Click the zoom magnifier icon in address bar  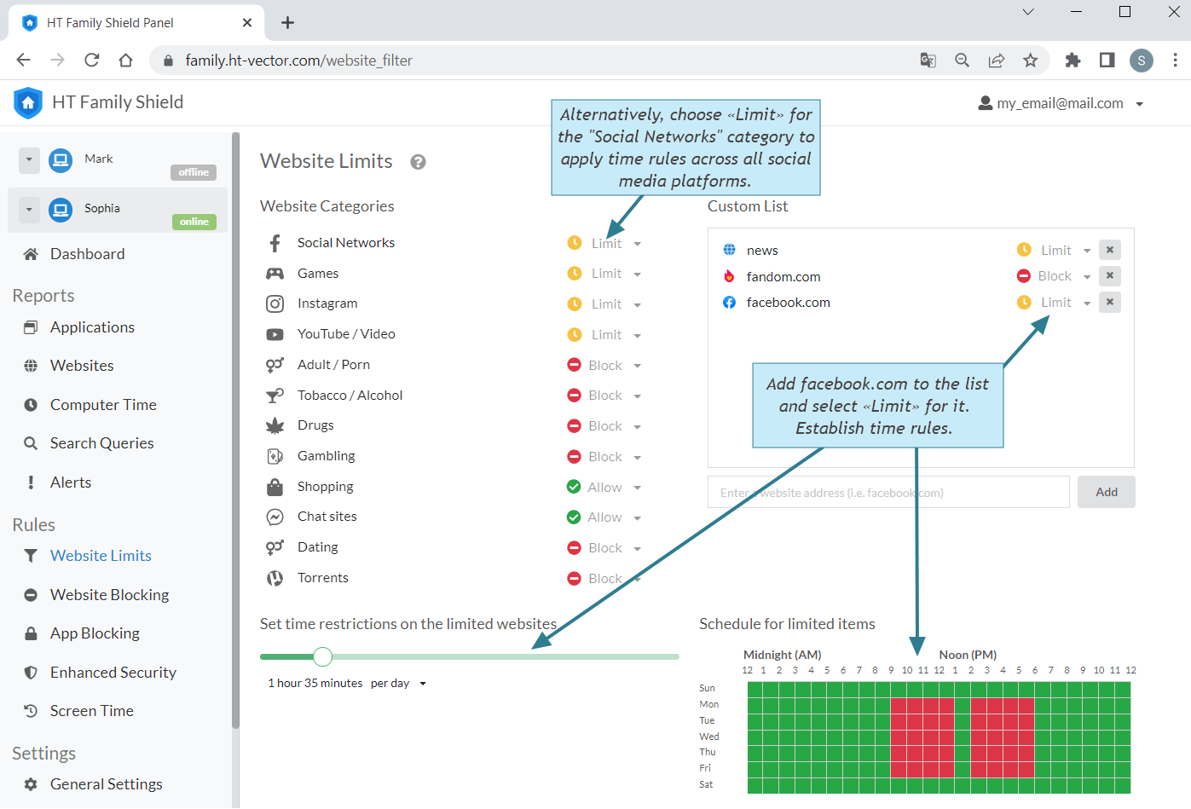pos(962,60)
